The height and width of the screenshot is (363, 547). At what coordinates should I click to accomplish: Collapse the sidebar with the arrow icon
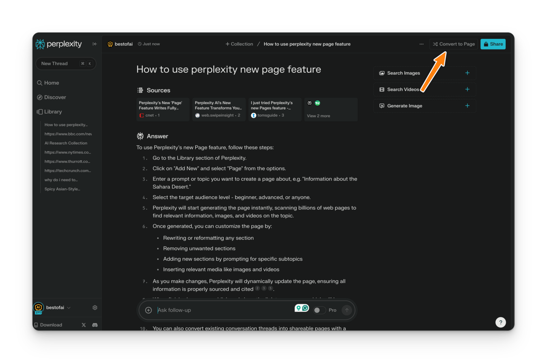point(95,44)
